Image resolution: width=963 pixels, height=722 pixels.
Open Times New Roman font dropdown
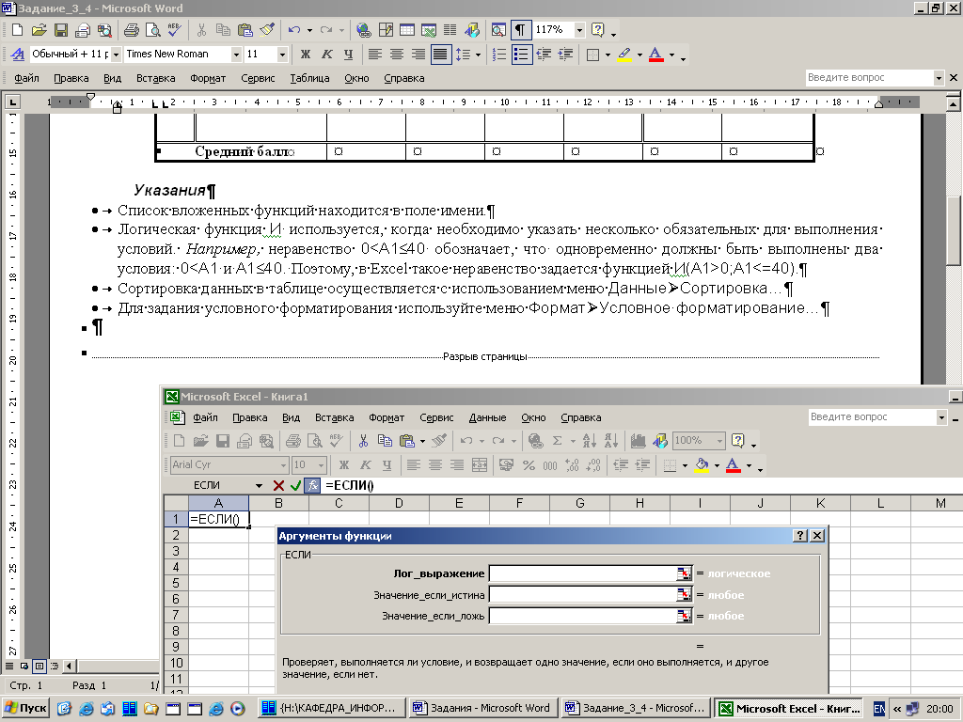(236, 54)
